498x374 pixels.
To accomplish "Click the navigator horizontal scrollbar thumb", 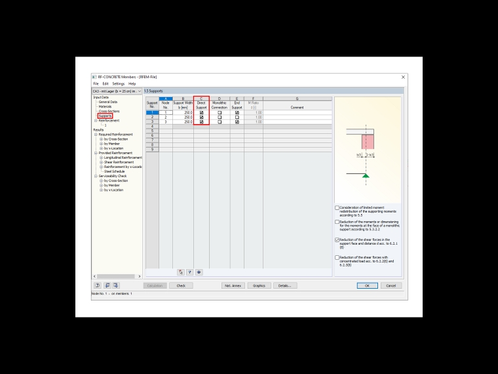I will pos(115,276).
